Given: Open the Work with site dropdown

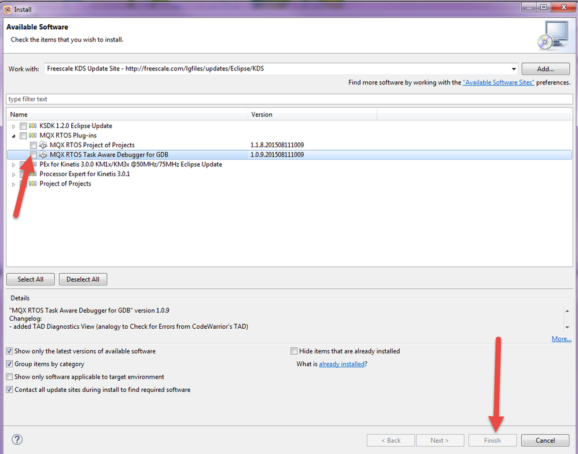Looking at the screenshot, I should (514, 69).
